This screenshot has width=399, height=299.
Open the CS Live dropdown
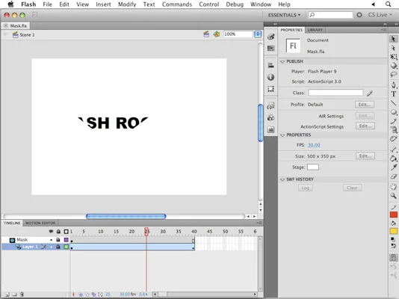click(380, 15)
